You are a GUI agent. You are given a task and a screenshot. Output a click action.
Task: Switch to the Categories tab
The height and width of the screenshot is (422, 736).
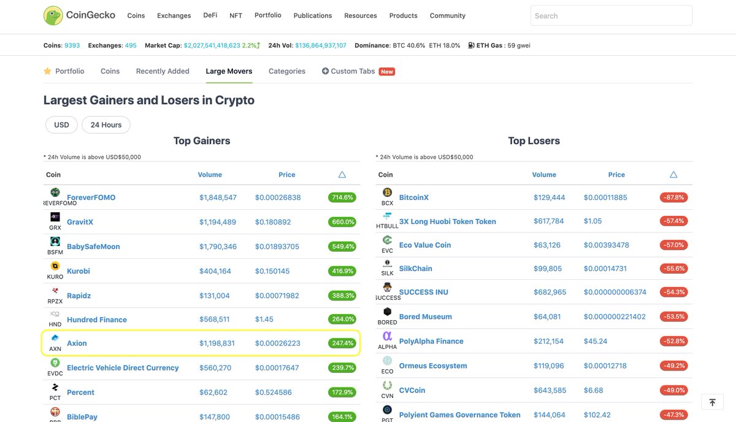point(286,71)
